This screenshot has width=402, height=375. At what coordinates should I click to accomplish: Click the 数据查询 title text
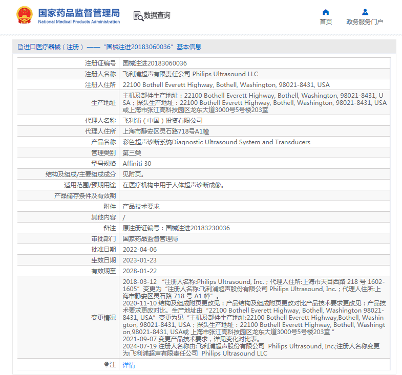click(x=157, y=16)
